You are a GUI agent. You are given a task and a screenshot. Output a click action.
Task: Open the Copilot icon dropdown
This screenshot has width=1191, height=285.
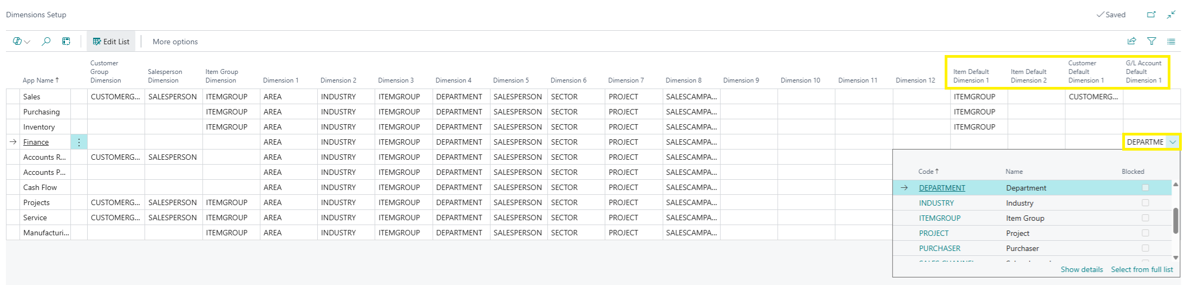tap(21, 41)
